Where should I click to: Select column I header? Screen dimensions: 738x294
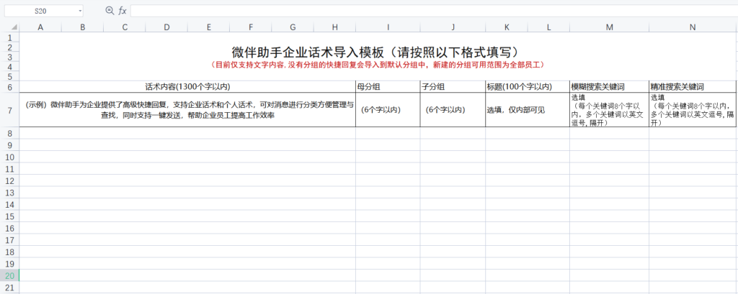(388, 27)
